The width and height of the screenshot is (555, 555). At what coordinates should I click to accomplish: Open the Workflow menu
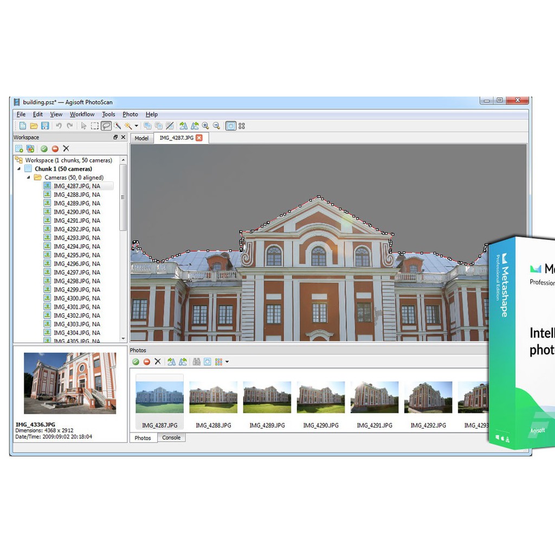pos(82,114)
